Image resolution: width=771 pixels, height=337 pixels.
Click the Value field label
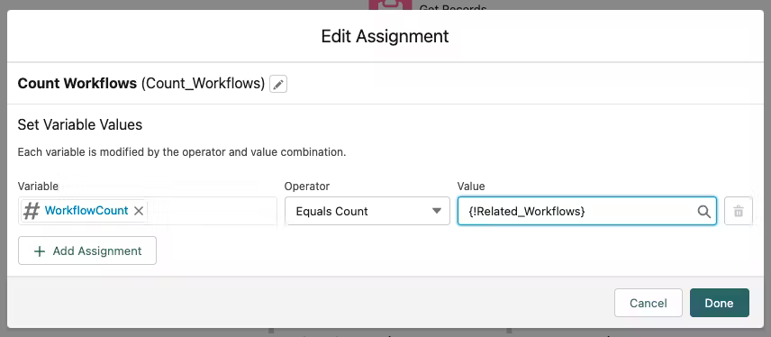pos(470,186)
